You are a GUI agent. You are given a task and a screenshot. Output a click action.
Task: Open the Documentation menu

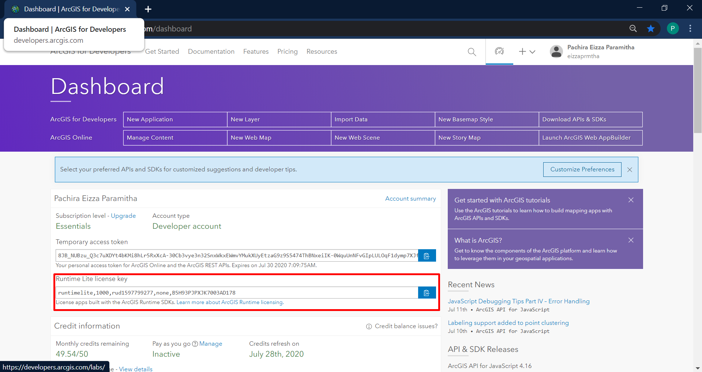(x=211, y=52)
